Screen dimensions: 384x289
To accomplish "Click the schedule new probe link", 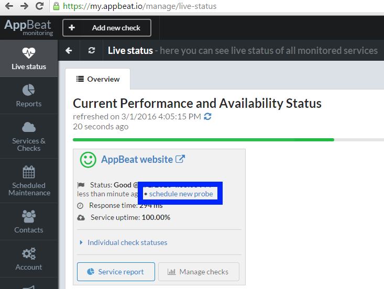I will pyautogui.click(x=181, y=194).
